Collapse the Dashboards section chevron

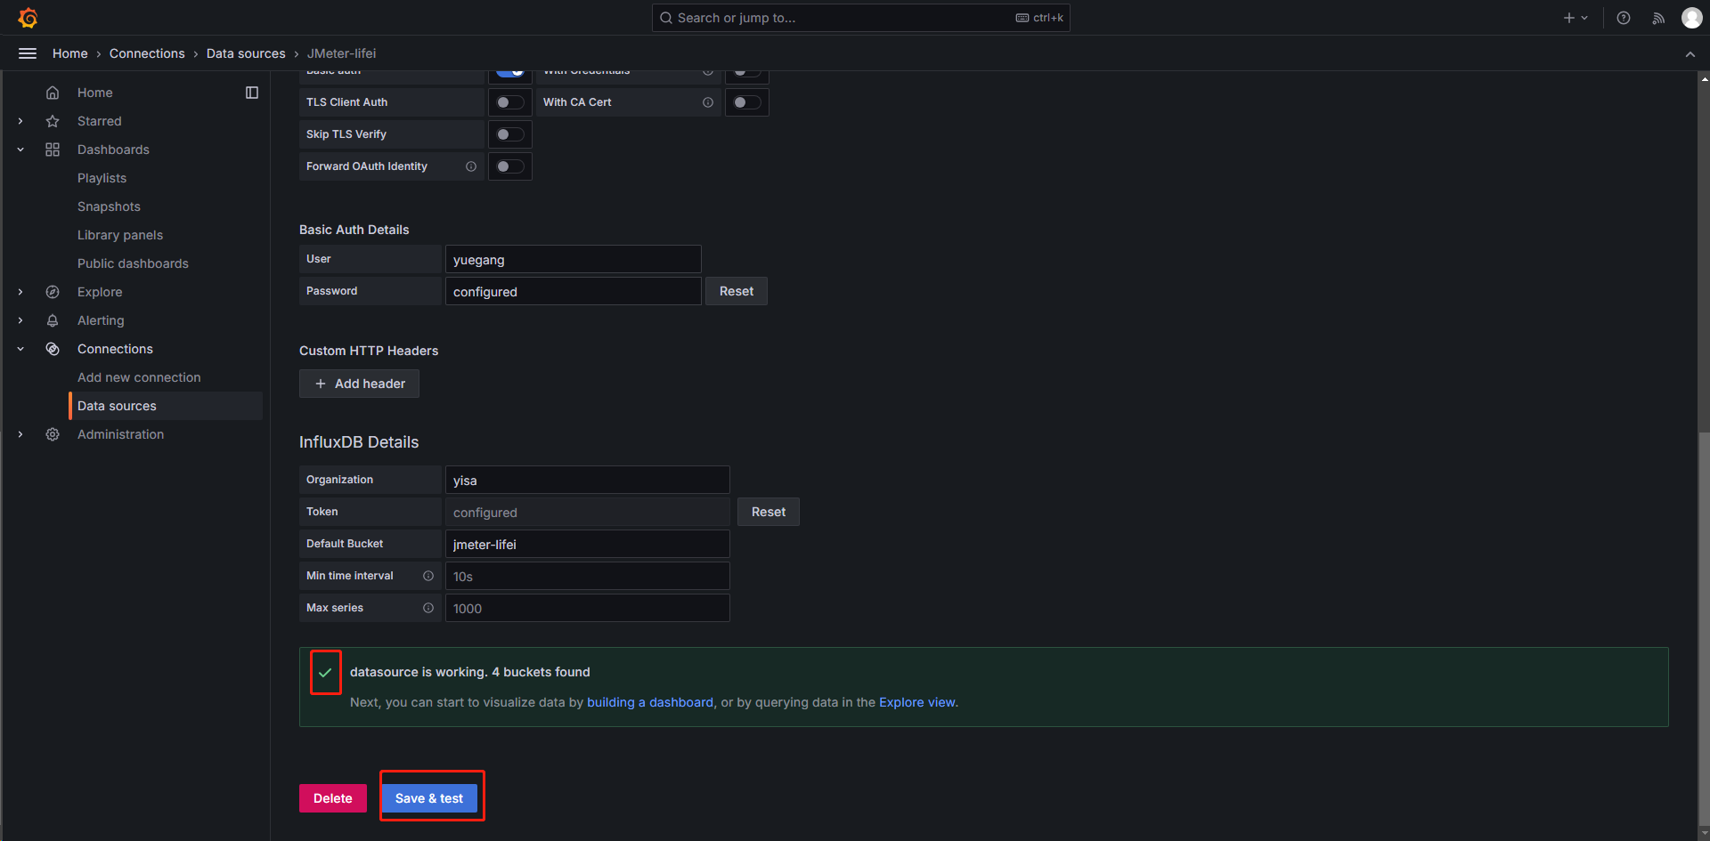coord(20,150)
